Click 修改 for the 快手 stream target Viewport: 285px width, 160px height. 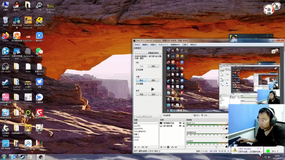coord(154,94)
